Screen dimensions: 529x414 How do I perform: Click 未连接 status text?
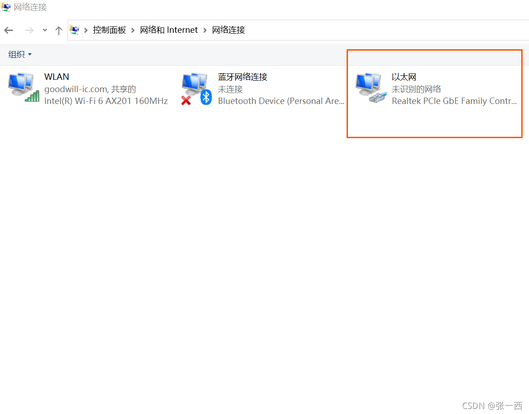coord(230,89)
